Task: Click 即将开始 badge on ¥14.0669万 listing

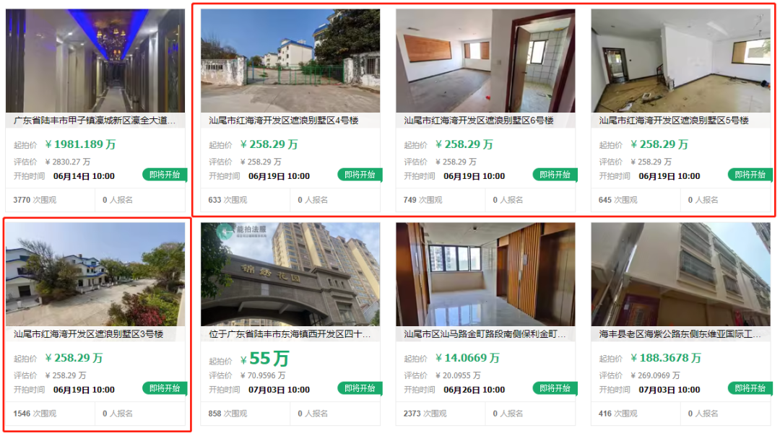Action: 555,388
